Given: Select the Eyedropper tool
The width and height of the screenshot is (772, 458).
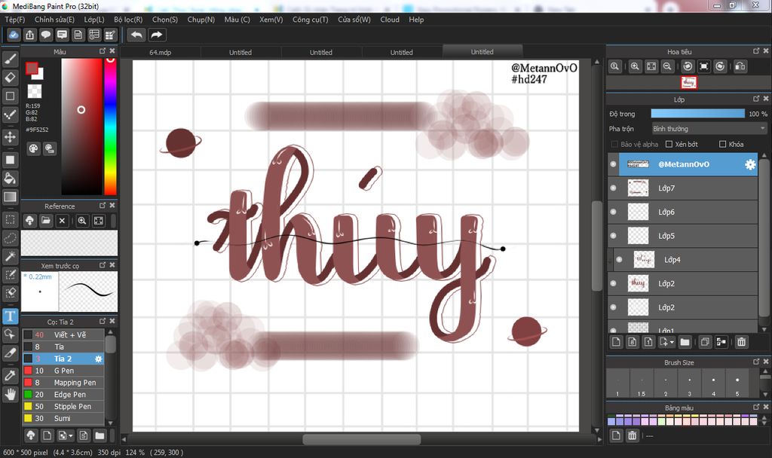Looking at the screenshot, I should 11,375.
